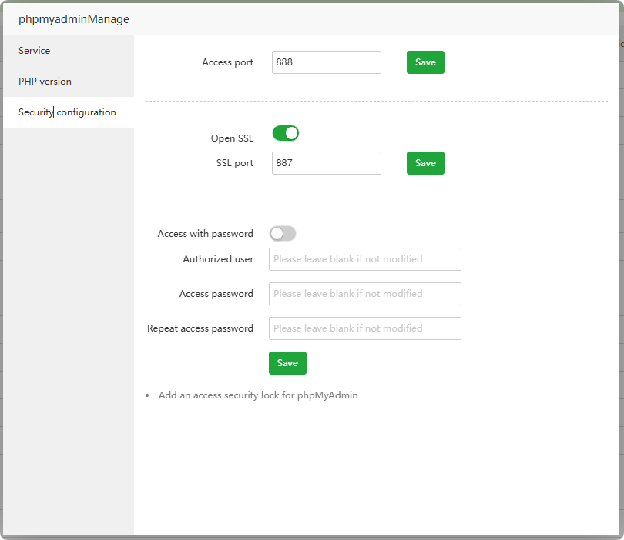This screenshot has width=624, height=540.
Task: Select the Security configuration tab
Action: [67, 112]
